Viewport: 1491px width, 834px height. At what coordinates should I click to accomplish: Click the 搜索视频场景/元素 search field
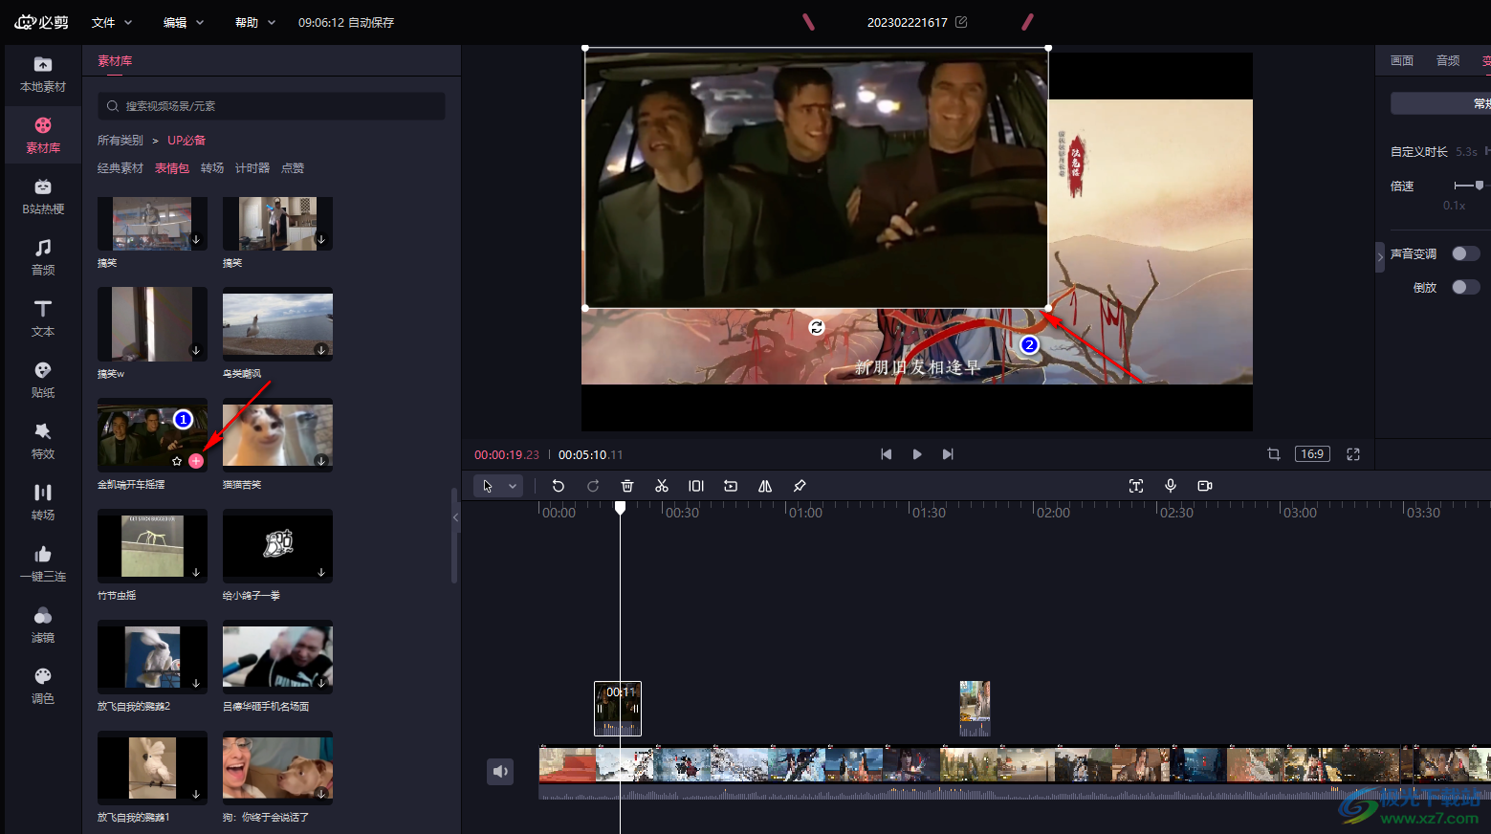(271, 106)
